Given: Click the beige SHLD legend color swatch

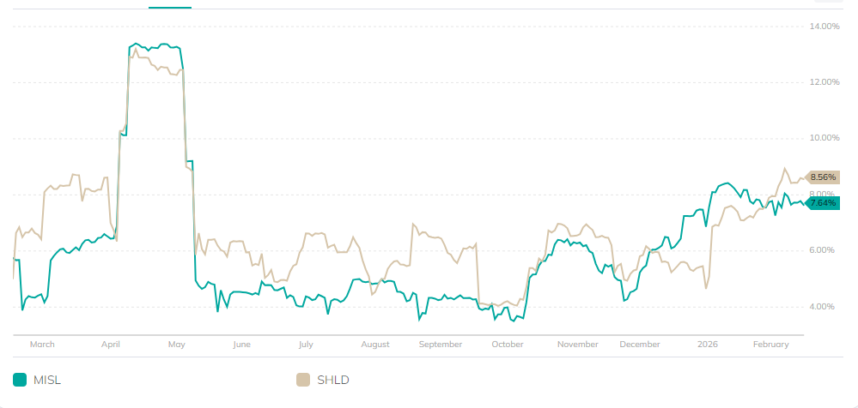Looking at the screenshot, I should coord(302,380).
